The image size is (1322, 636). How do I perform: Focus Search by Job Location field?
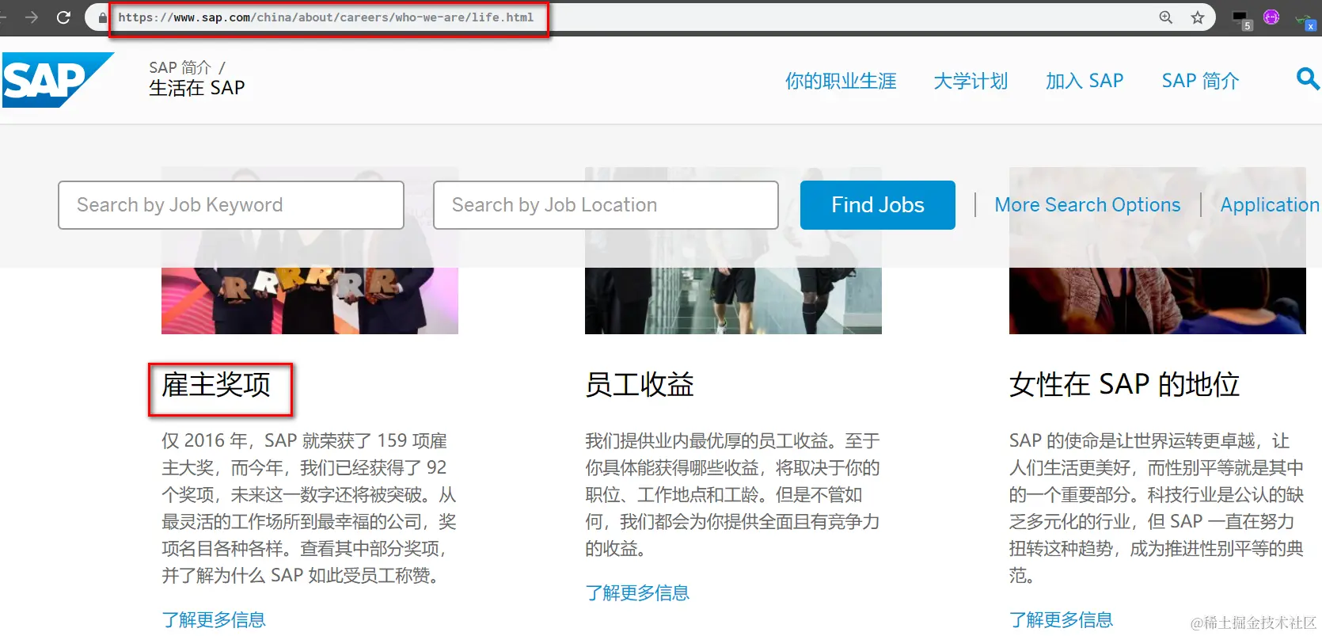tap(606, 205)
